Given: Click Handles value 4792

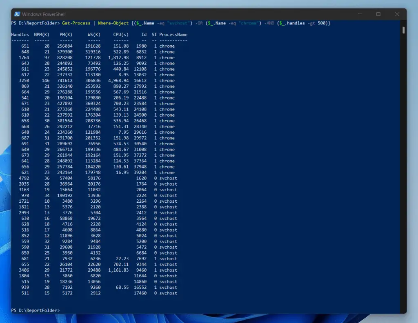Looking at the screenshot, I should (24, 178).
